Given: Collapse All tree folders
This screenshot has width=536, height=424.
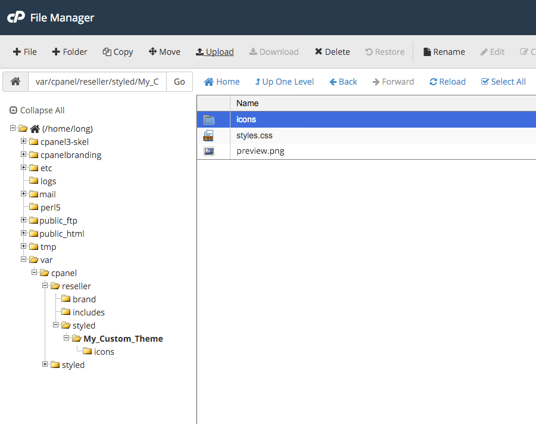Looking at the screenshot, I should coord(37,110).
